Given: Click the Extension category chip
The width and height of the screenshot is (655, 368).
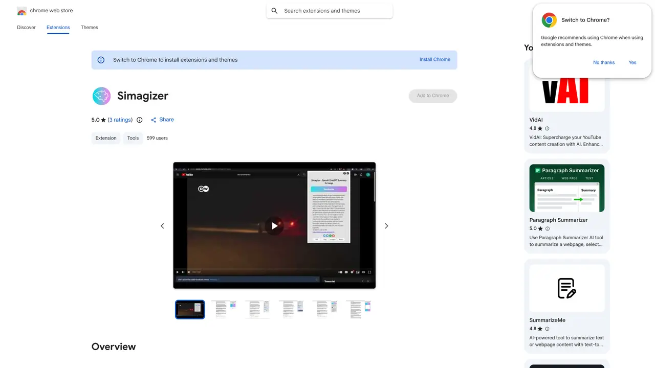Looking at the screenshot, I should click(106, 138).
